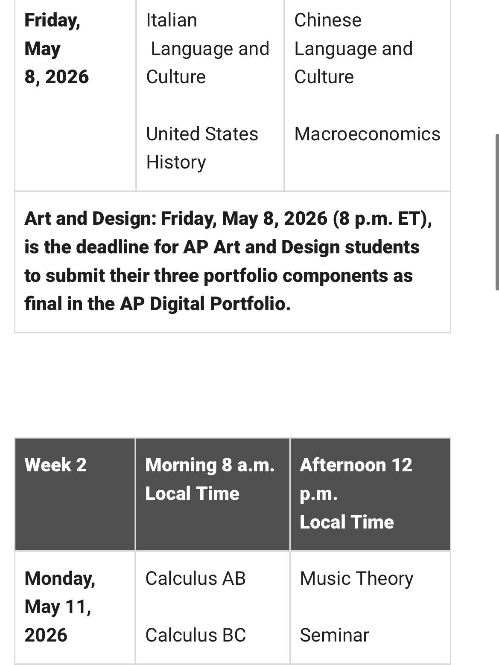Select Italian Language and Culture exam entry

(x=207, y=49)
